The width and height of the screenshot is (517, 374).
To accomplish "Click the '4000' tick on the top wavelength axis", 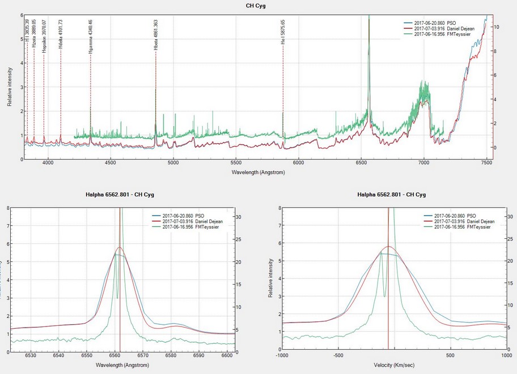I will click(x=48, y=162).
